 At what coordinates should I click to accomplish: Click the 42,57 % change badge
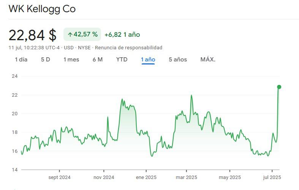click(x=82, y=35)
